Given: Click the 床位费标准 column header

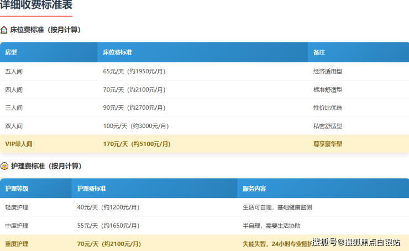Looking at the screenshot, I should tap(203, 52).
